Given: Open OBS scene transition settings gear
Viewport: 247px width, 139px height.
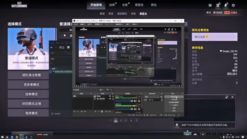Looking at the screenshot, I should [161, 97].
